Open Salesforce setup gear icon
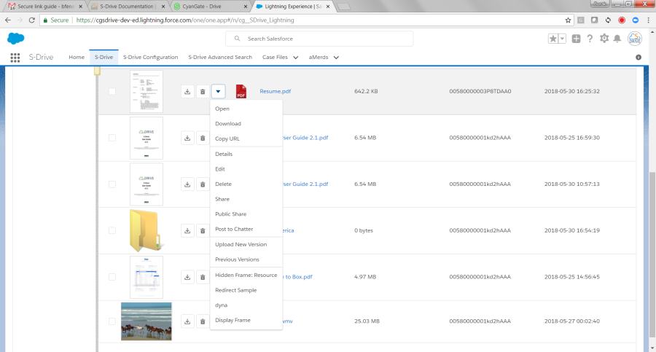 click(x=604, y=39)
